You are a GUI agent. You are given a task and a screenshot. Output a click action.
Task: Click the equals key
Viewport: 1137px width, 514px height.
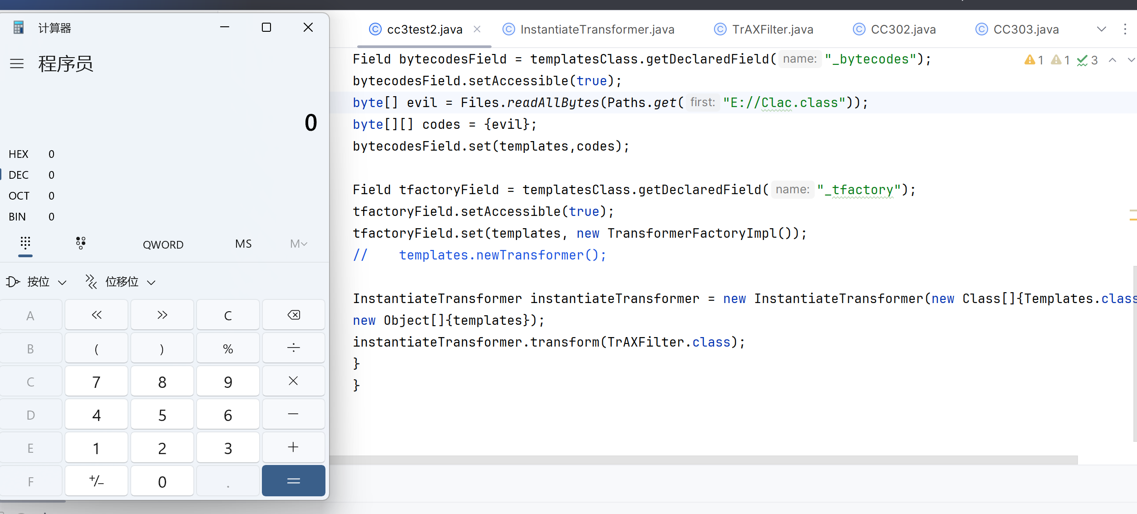294,481
